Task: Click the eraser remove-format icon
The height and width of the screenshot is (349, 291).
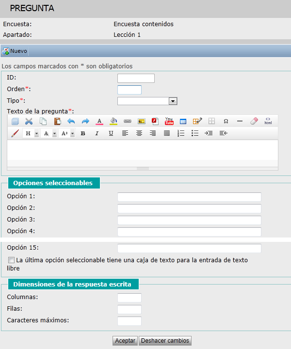Action: [254, 121]
